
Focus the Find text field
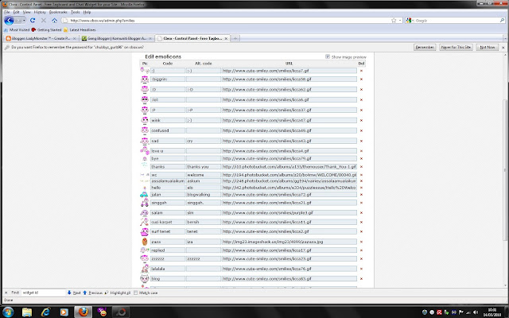tap(43, 293)
